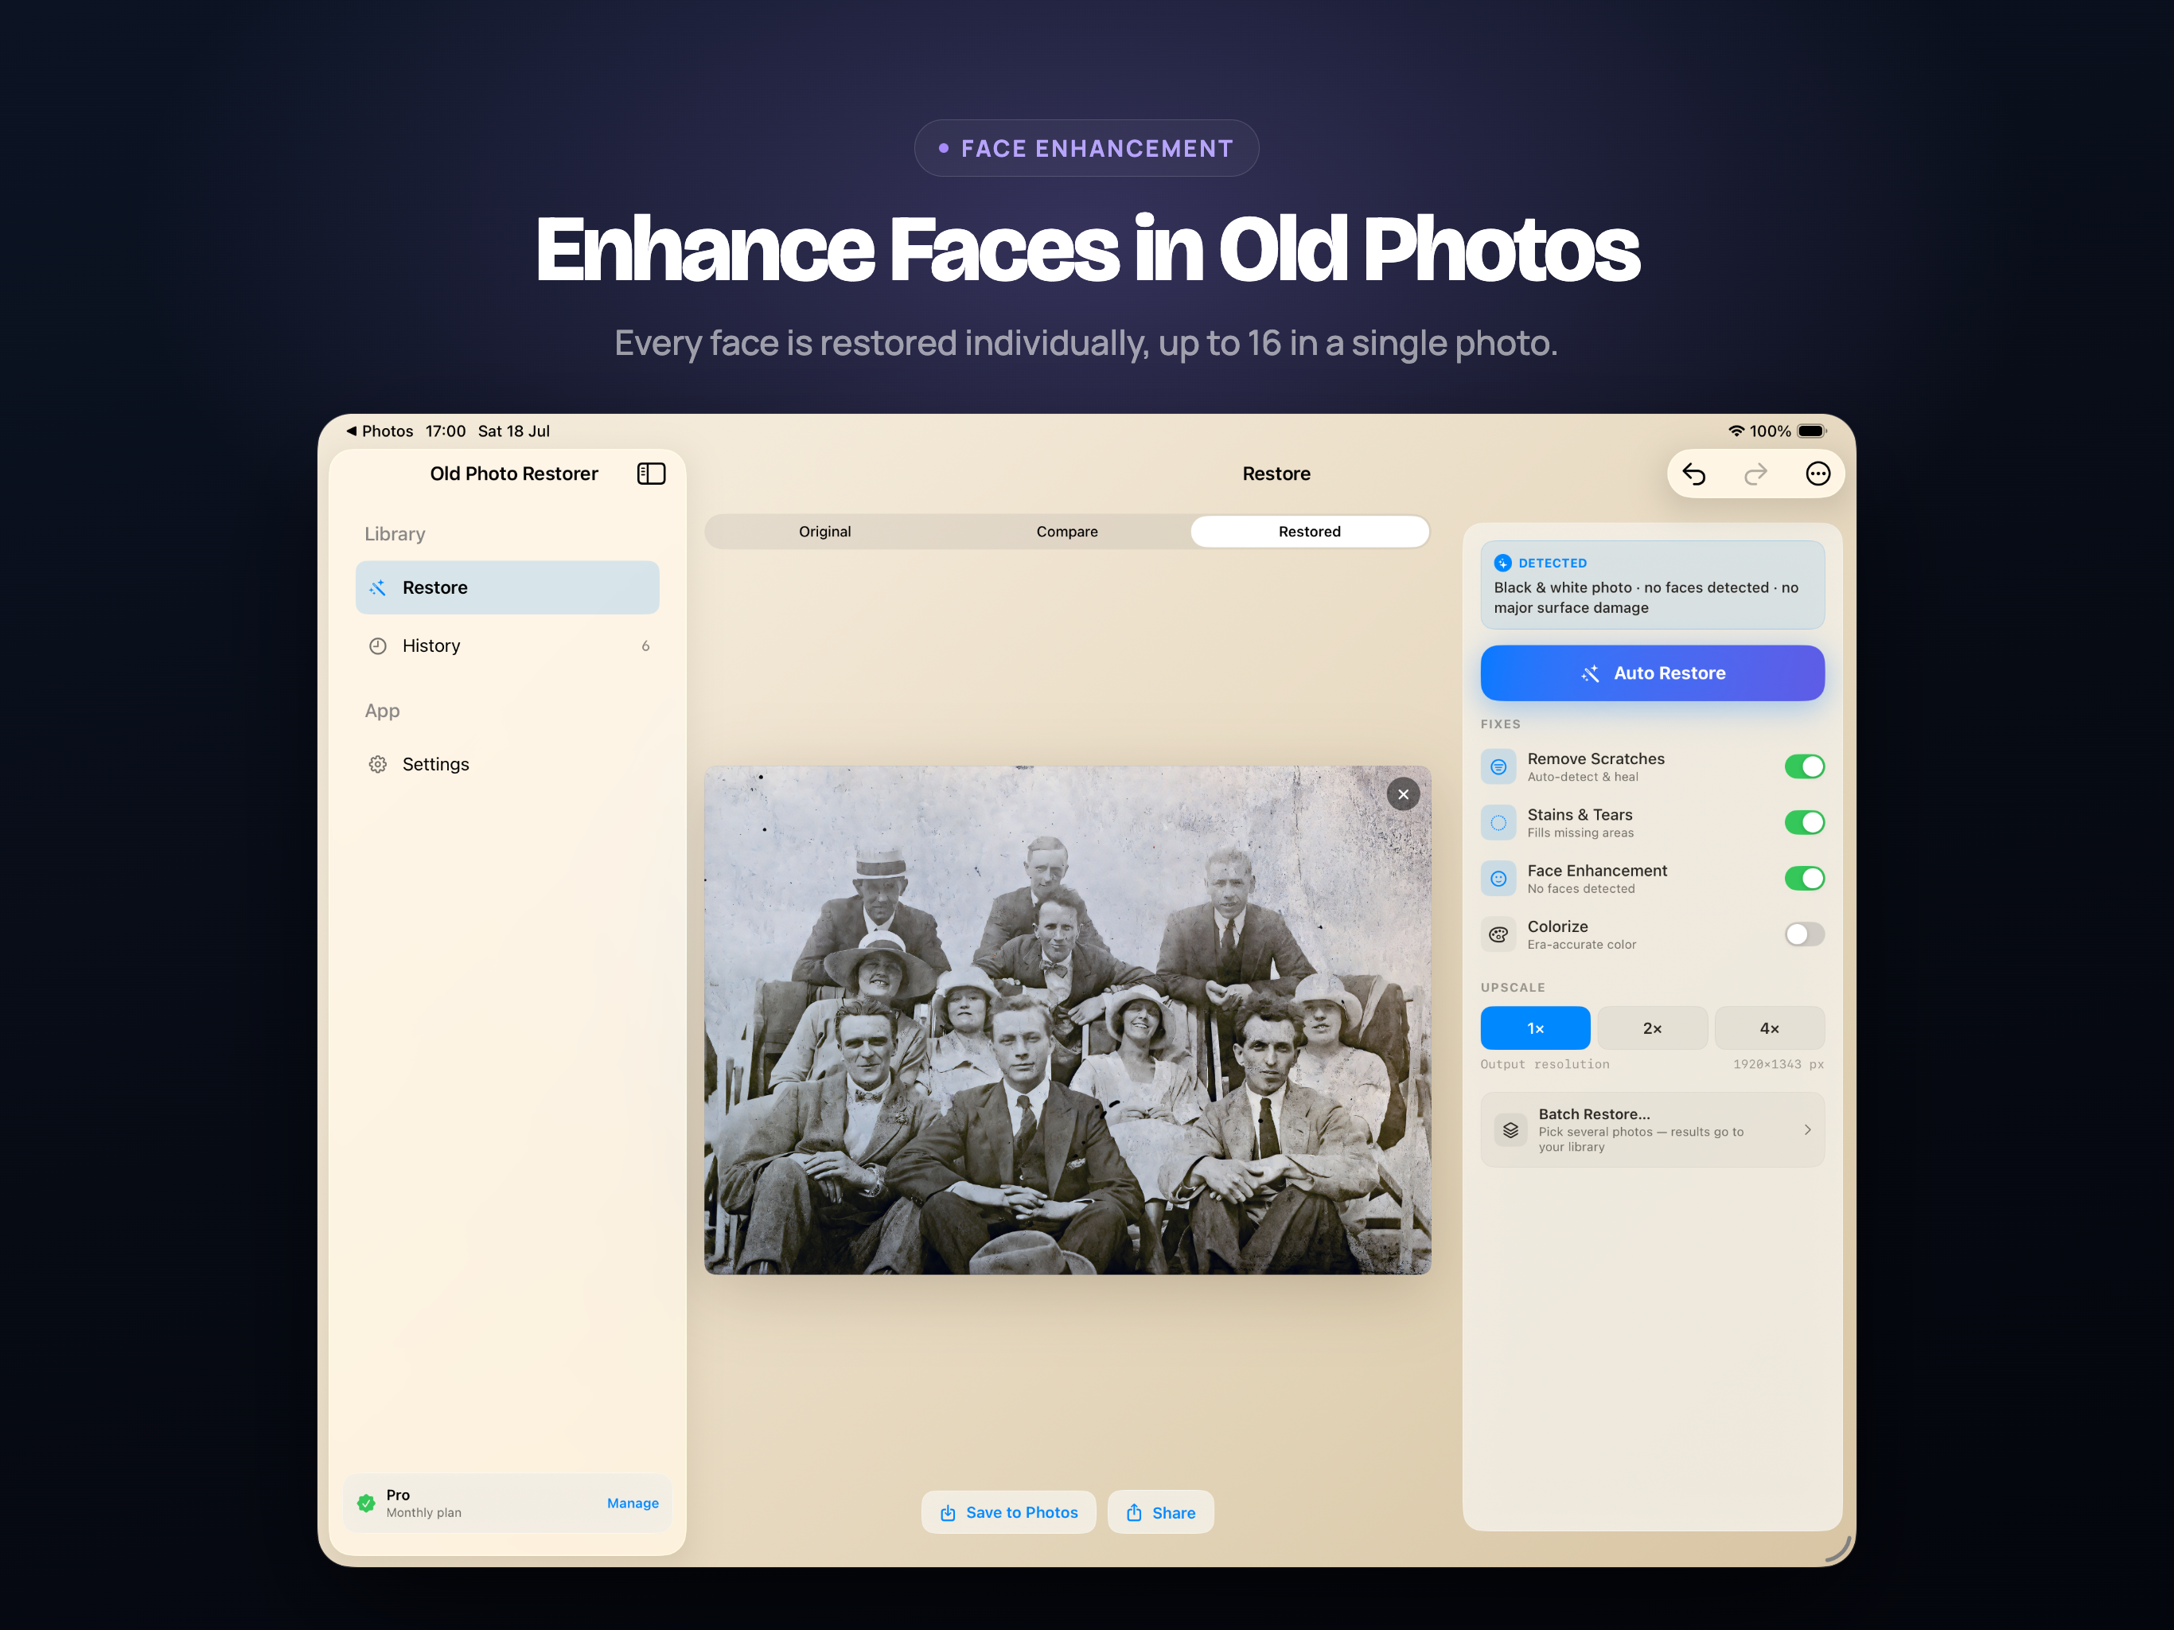Switch to the Original tab
The image size is (2174, 1630).
tap(824, 532)
